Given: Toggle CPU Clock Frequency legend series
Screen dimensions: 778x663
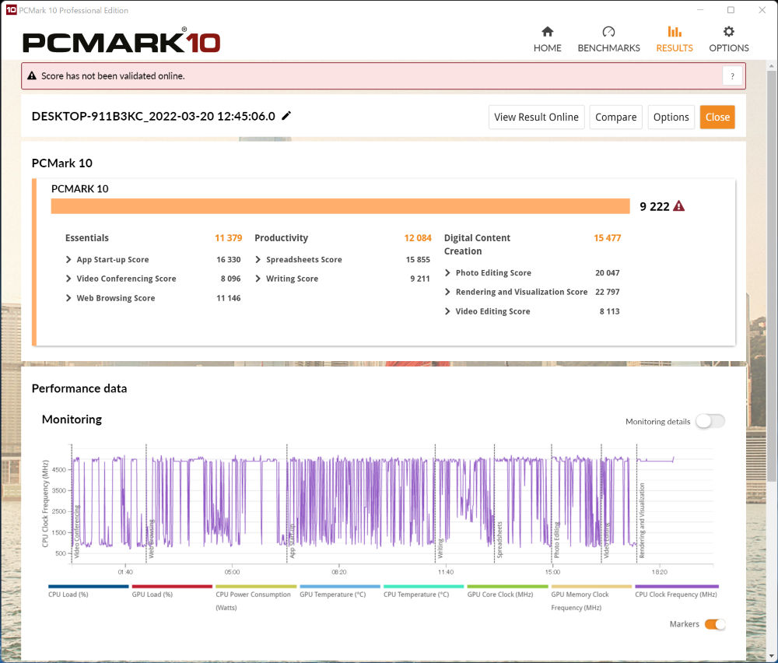Looking at the screenshot, I should pyautogui.click(x=676, y=591).
